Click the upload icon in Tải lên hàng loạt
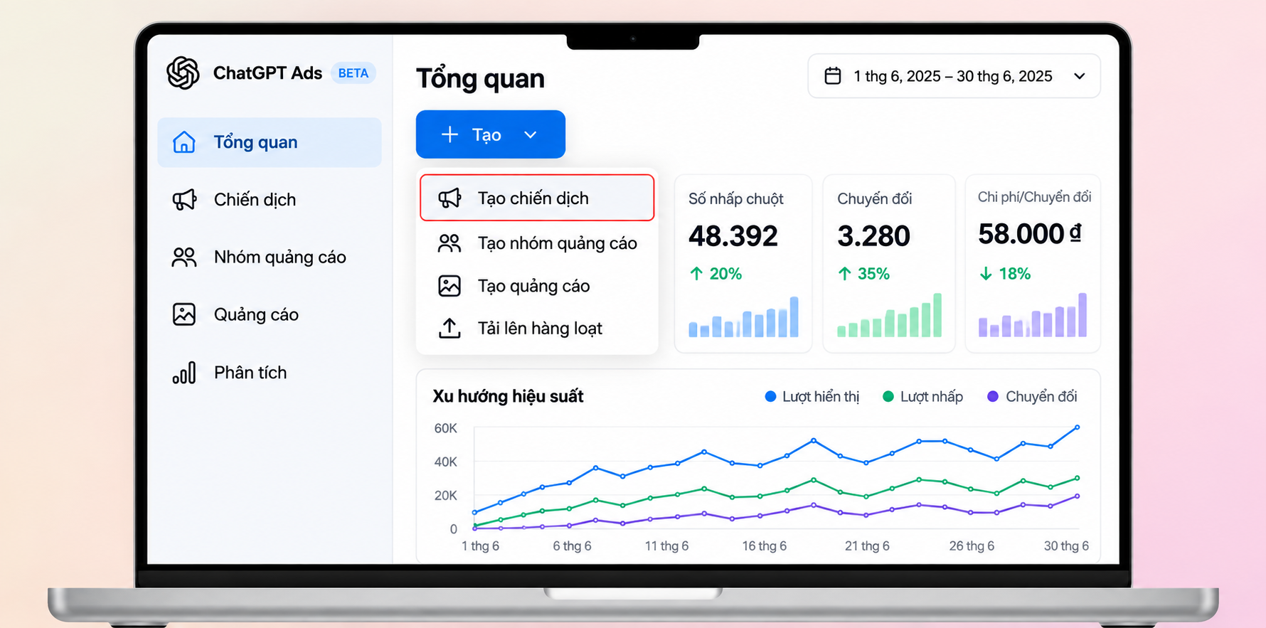Image resolution: width=1266 pixels, height=628 pixels. 450,328
